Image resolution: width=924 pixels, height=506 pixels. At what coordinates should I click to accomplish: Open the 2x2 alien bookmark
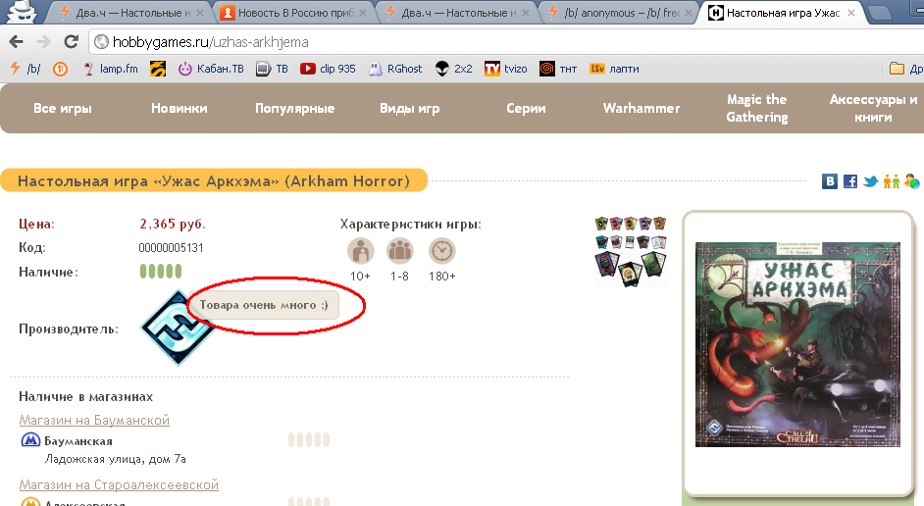point(454,69)
